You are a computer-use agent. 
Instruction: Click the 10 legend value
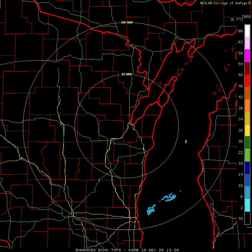click(x=241, y=185)
